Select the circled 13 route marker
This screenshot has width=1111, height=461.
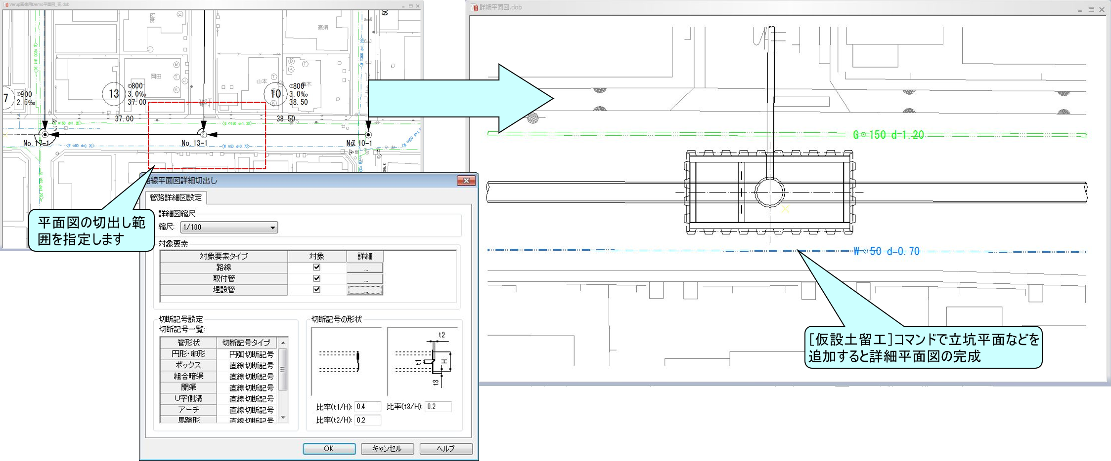click(x=114, y=94)
